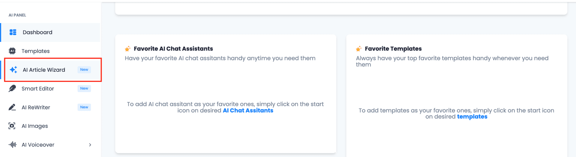Screen dimensions: 576x157
Task: Open the AI ReWriter menu entry
Action: [36, 107]
